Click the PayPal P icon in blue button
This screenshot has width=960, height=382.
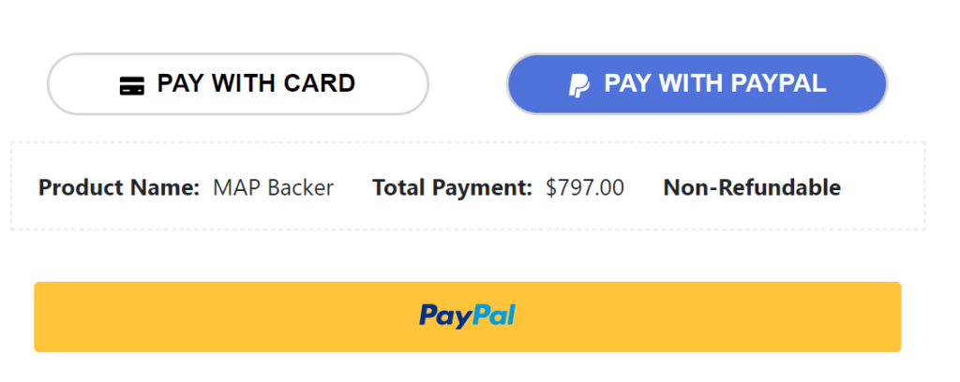[579, 86]
